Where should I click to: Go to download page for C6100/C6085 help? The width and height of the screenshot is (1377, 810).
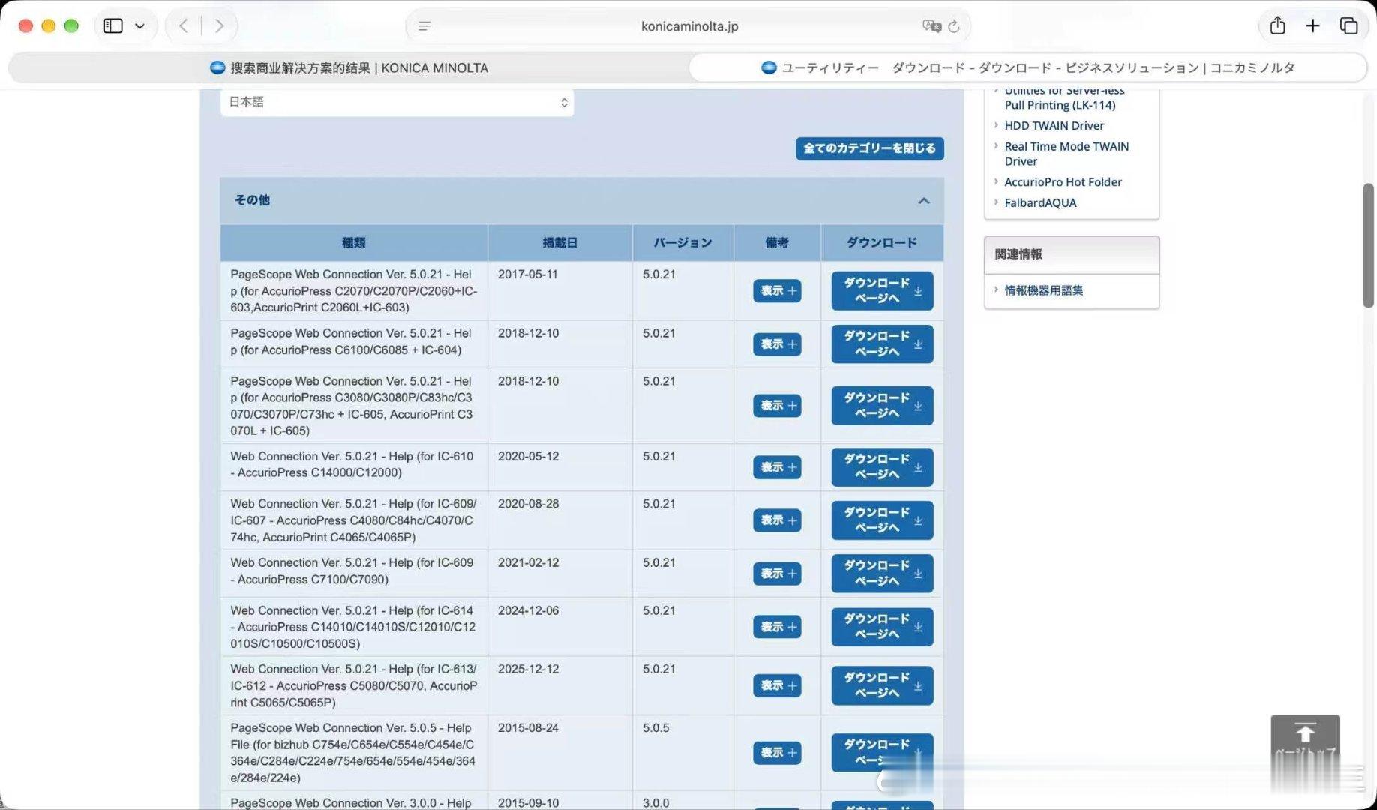(882, 344)
